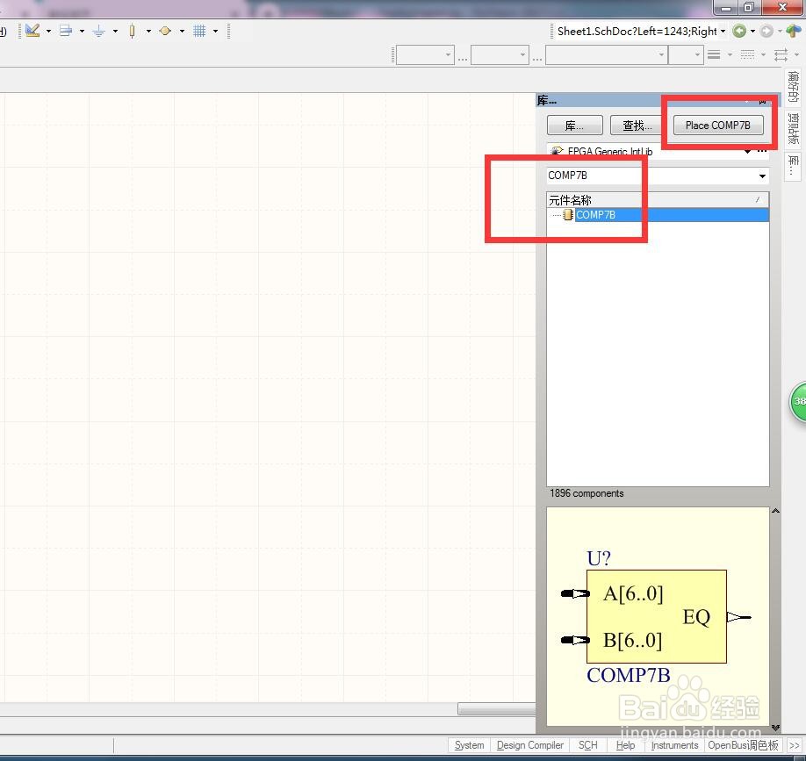Click the preview pane expand-down chevron

775,728
